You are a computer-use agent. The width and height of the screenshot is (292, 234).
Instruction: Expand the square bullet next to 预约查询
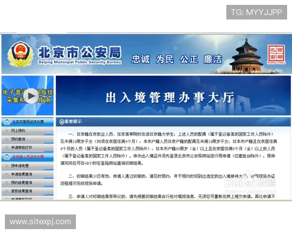7,139
